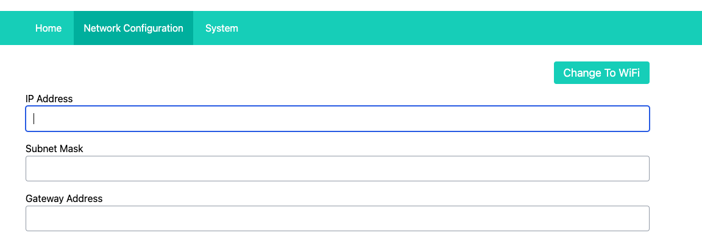Viewport: 702px width, 244px height.
Task: Focus the IP Address input field
Action: [x=337, y=119]
